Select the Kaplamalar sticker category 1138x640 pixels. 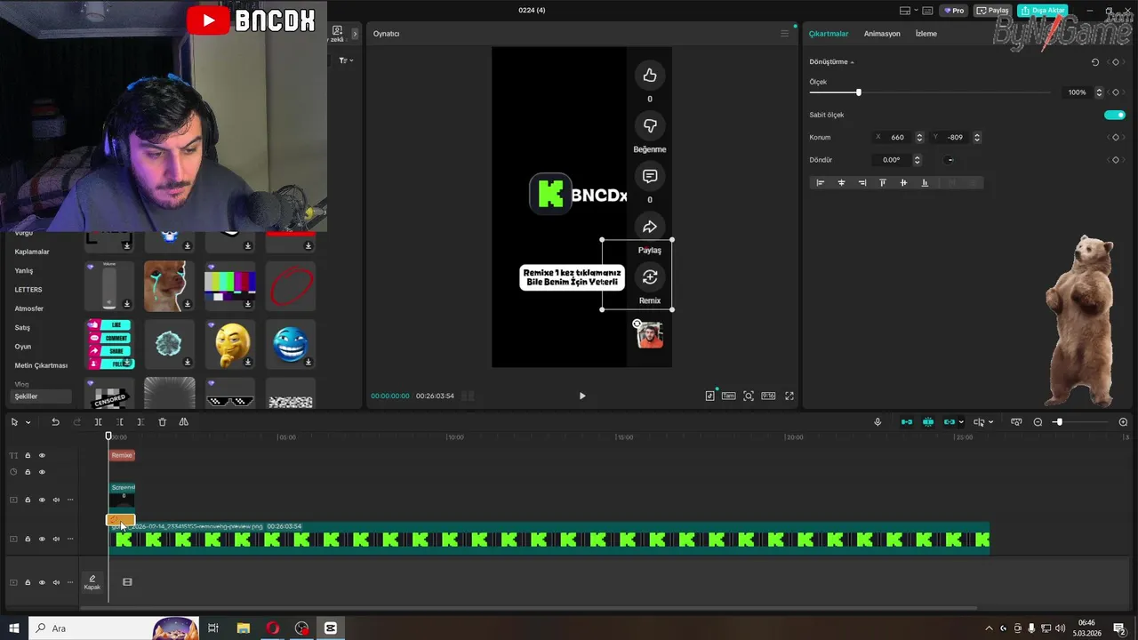[x=32, y=252]
